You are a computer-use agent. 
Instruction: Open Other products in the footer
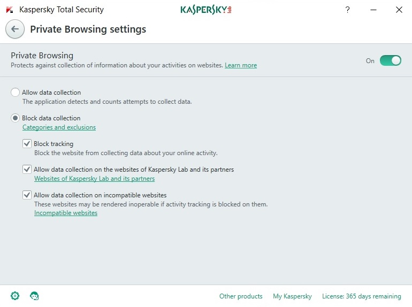pyautogui.click(x=241, y=296)
